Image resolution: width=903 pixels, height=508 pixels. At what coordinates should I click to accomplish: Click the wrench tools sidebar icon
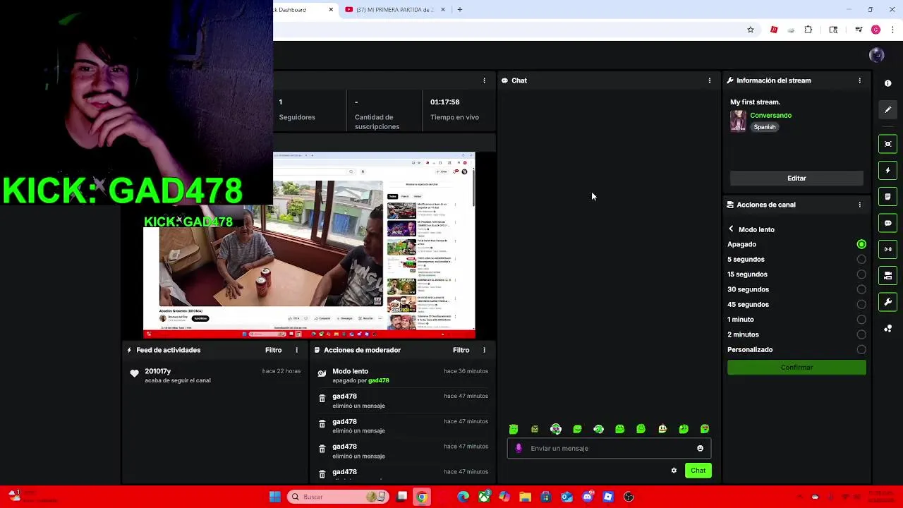pyautogui.click(x=887, y=302)
